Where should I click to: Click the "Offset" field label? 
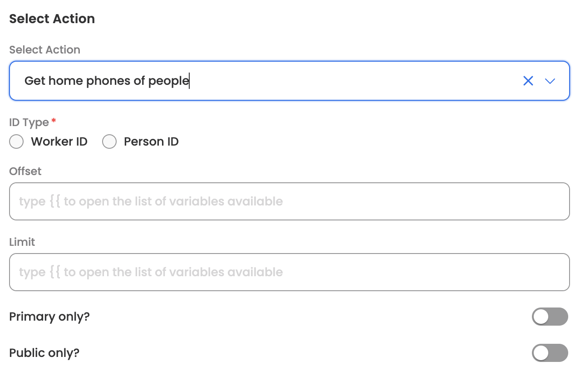point(25,171)
